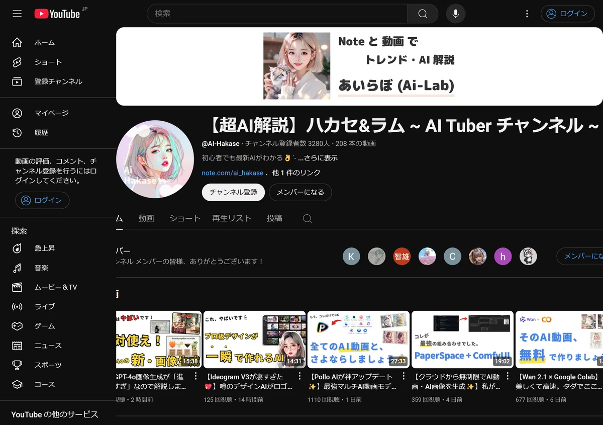This screenshot has width=603, height=425.
Task: Click the あいらぼ channel banner image
Action: [359, 66]
